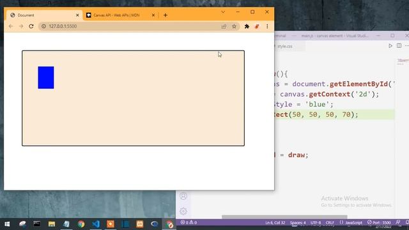Open VS Code Manage gear icon
This screenshot has width=409, height=230.
pos(183,211)
